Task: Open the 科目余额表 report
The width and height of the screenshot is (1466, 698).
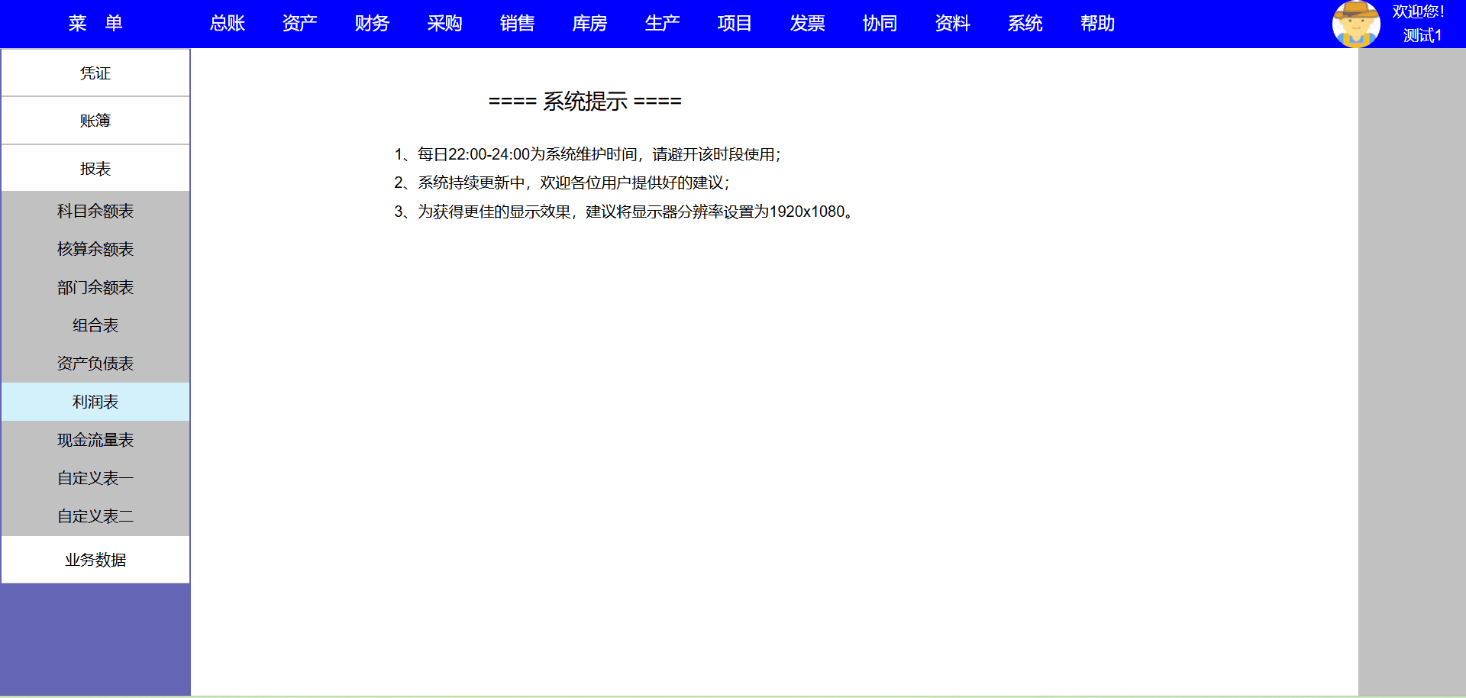Action: click(95, 211)
